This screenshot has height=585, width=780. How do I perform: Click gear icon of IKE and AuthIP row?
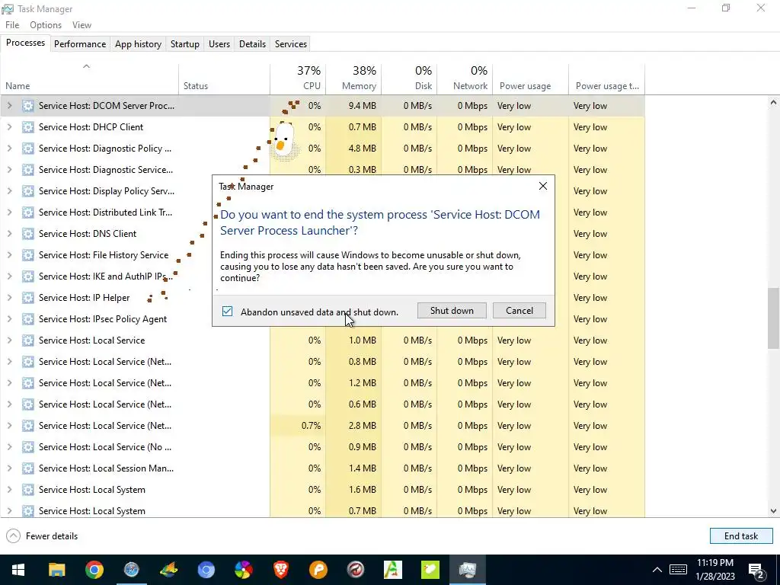(28, 276)
